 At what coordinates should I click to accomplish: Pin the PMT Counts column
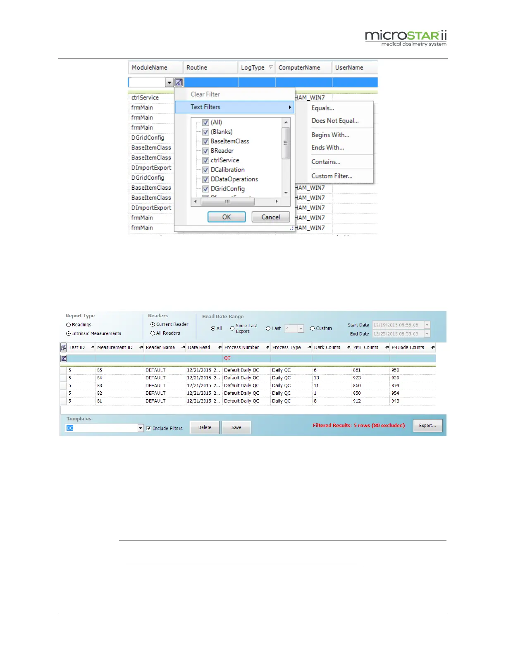(x=387, y=347)
